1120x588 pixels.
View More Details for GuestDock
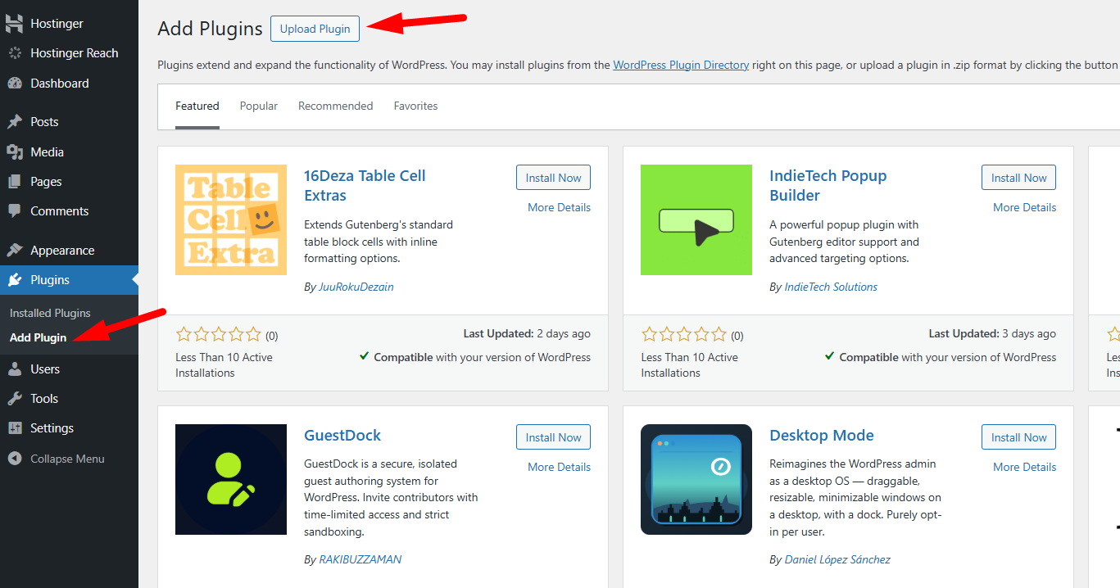point(559,468)
